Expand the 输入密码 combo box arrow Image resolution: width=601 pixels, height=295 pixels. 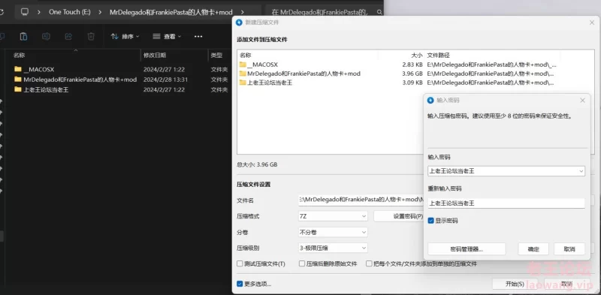(x=581, y=171)
